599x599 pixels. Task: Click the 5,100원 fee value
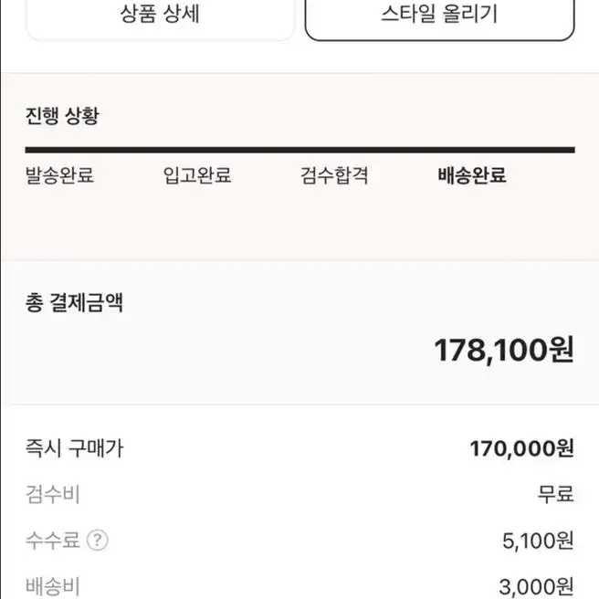coord(538,541)
